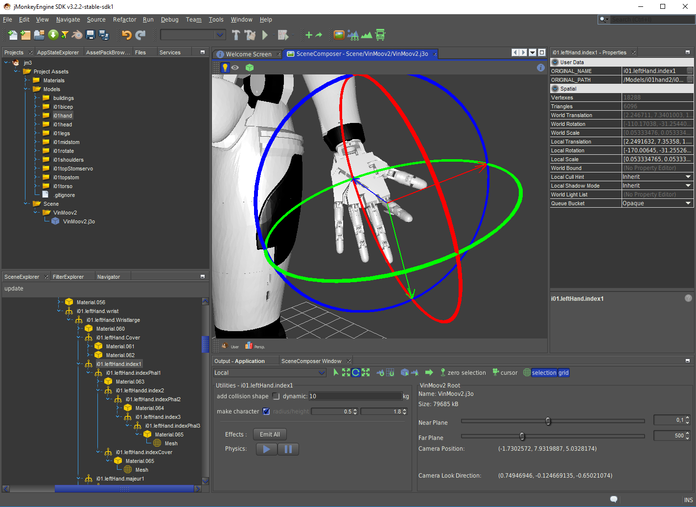Open the Local Cull Hint dropdown

pyautogui.click(x=688, y=177)
